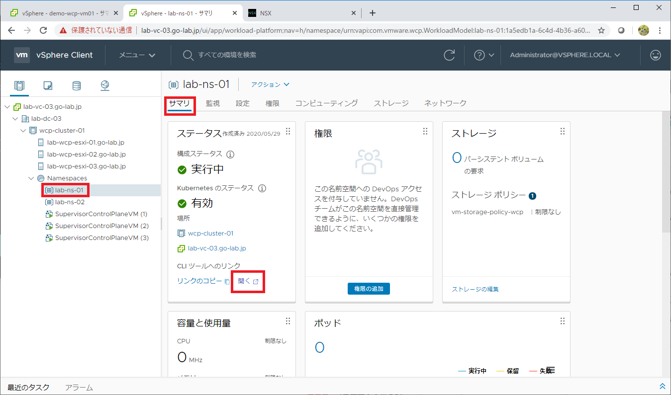Image resolution: width=671 pixels, height=395 pixels.
Task: Bookmark this page with the star icon
Action: (601, 30)
